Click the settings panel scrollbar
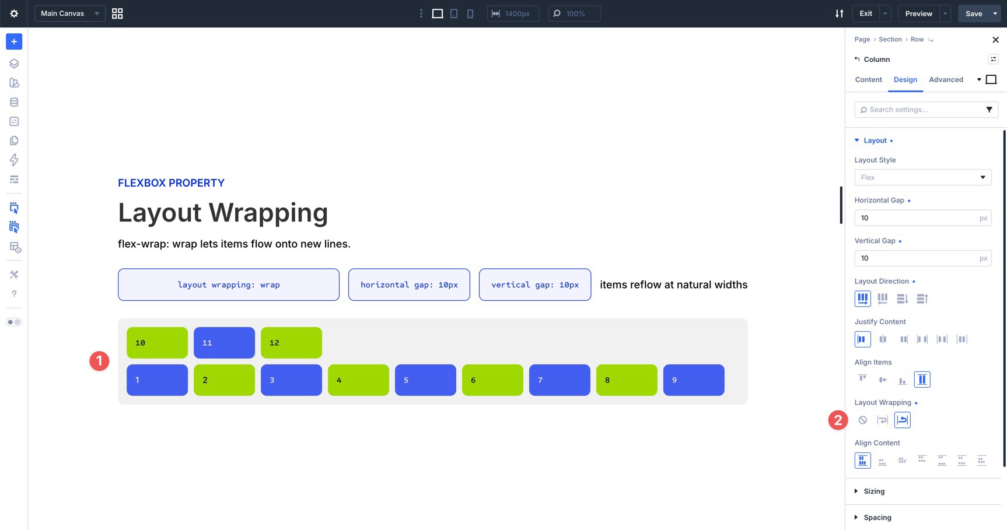Image resolution: width=1007 pixels, height=530 pixels. (x=1004, y=297)
